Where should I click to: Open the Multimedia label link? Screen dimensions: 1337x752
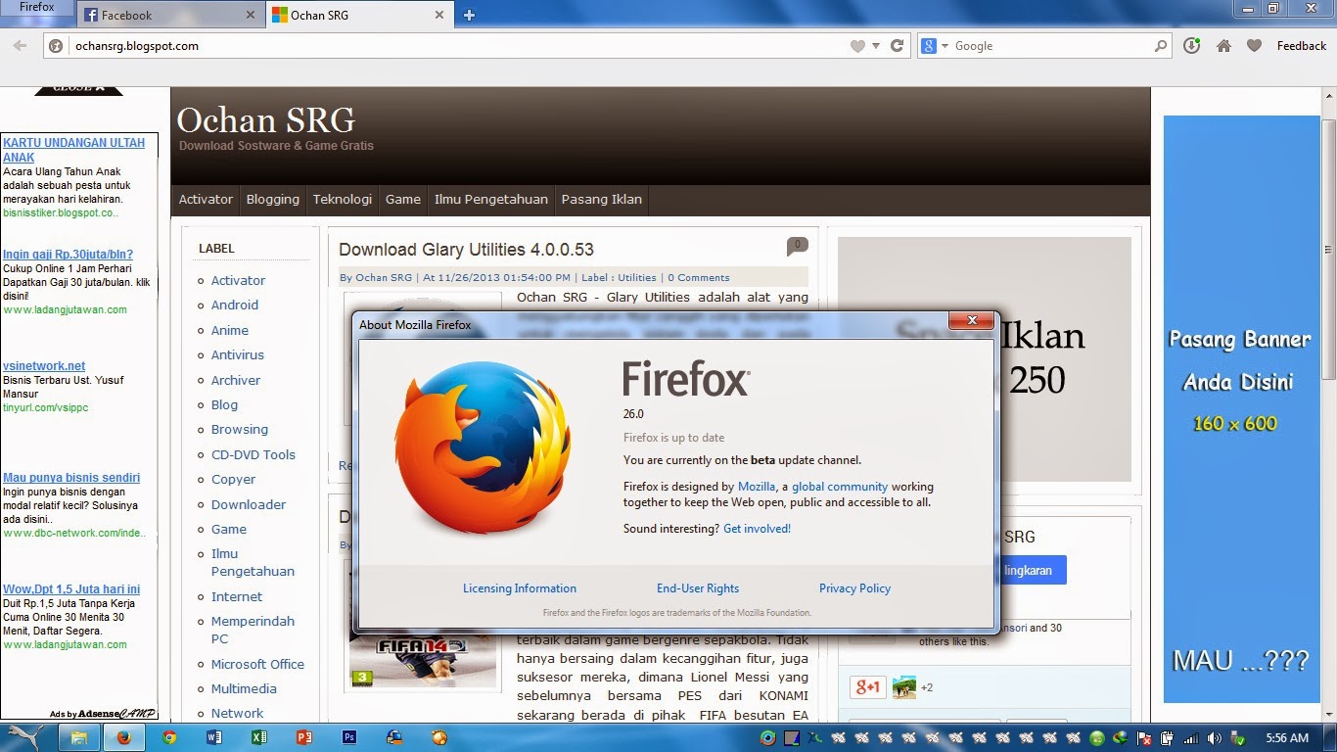pyautogui.click(x=244, y=688)
